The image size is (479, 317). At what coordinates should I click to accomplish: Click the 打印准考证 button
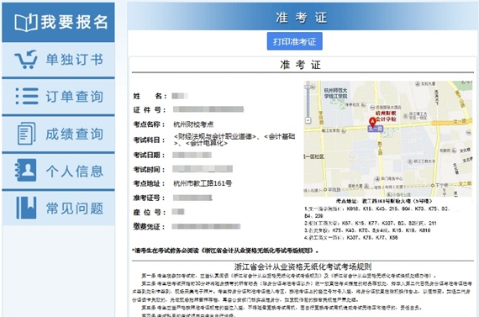click(294, 41)
